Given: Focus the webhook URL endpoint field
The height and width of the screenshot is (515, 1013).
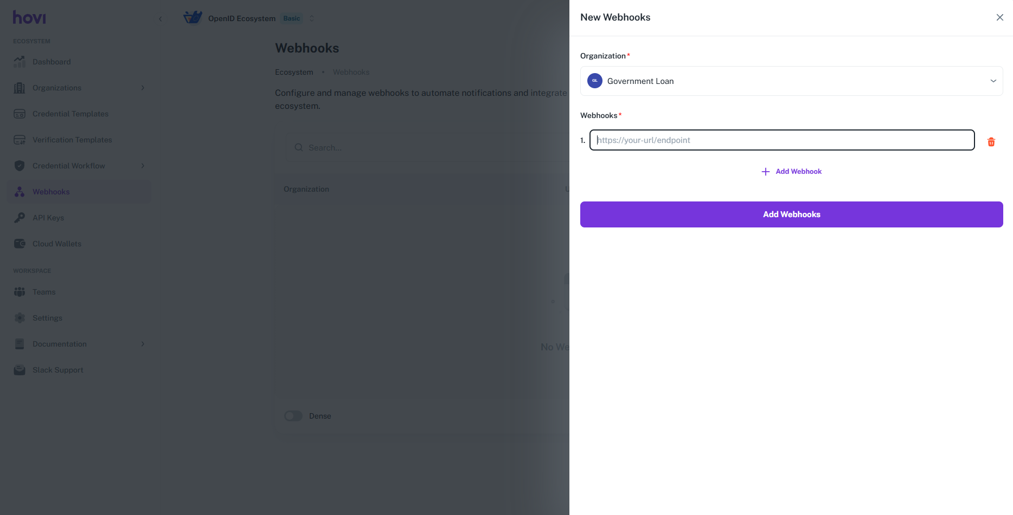Looking at the screenshot, I should (x=781, y=140).
